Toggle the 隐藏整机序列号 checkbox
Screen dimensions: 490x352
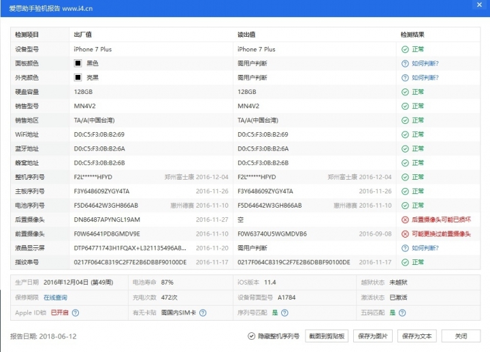(251, 336)
